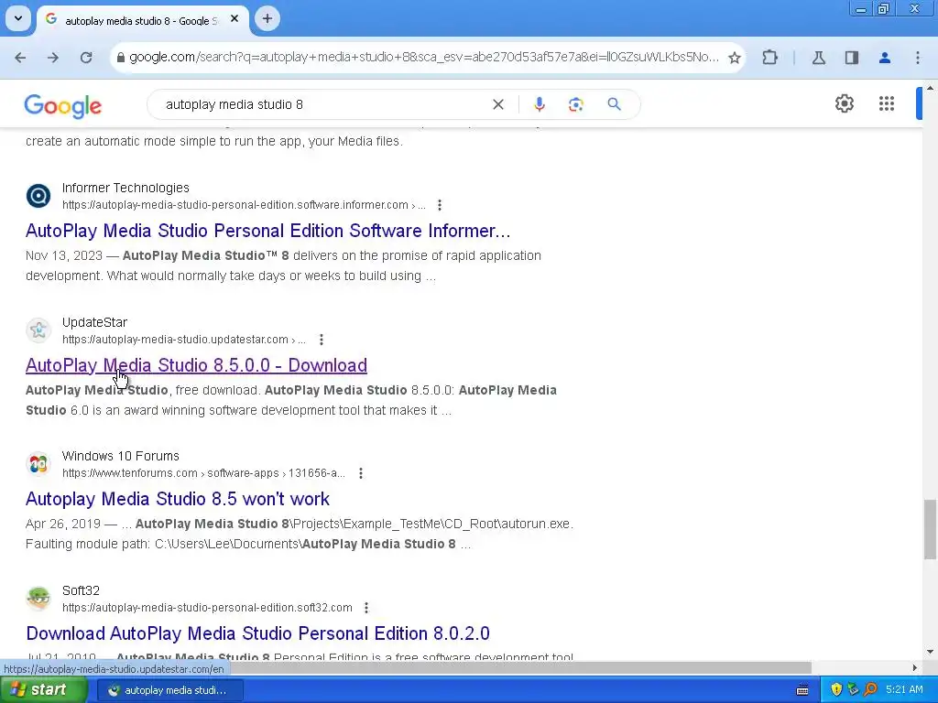This screenshot has width=938, height=703.
Task: Open more options for Informer Technologies result
Action: pyautogui.click(x=440, y=205)
